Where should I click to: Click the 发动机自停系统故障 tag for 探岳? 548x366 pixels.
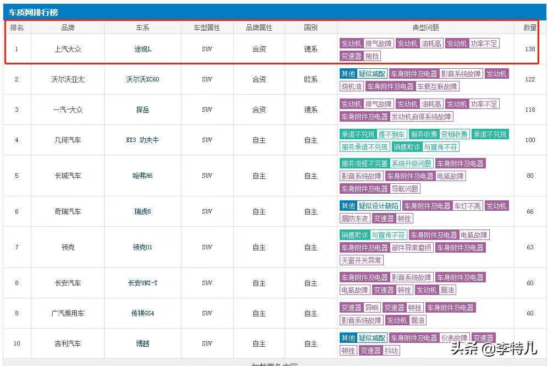tap(396, 117)
